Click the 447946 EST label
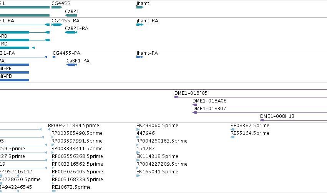Screen dimensions: 327x193 click(146, 133)
